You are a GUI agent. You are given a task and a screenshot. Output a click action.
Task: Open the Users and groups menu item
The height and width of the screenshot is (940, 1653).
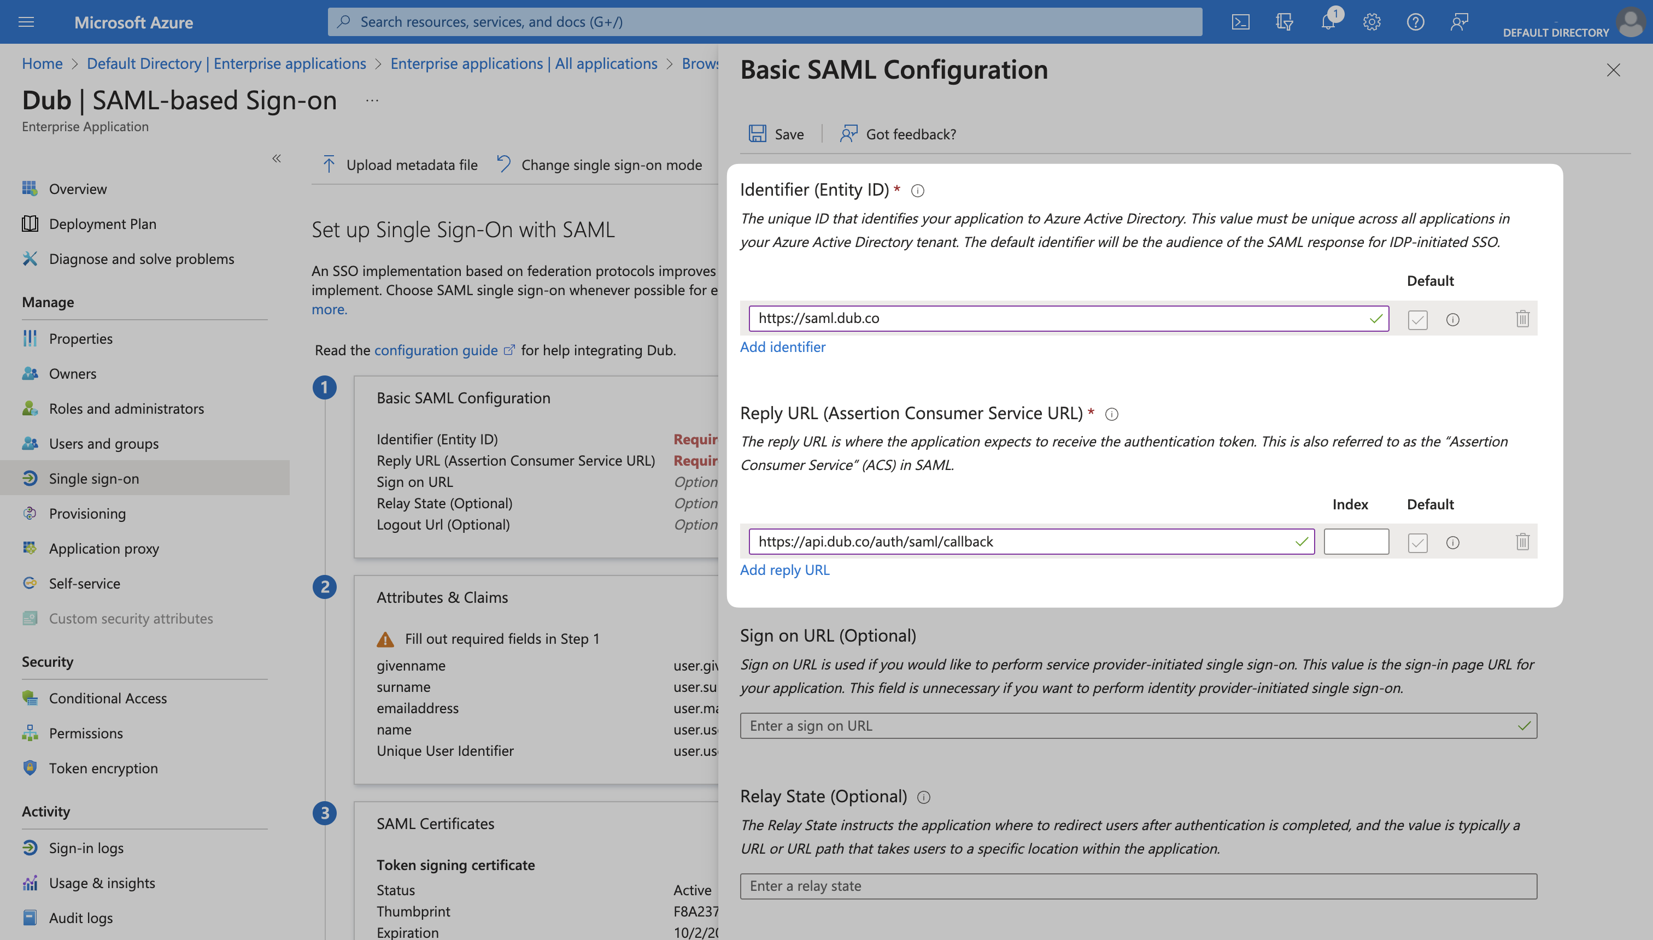(103, 442)
